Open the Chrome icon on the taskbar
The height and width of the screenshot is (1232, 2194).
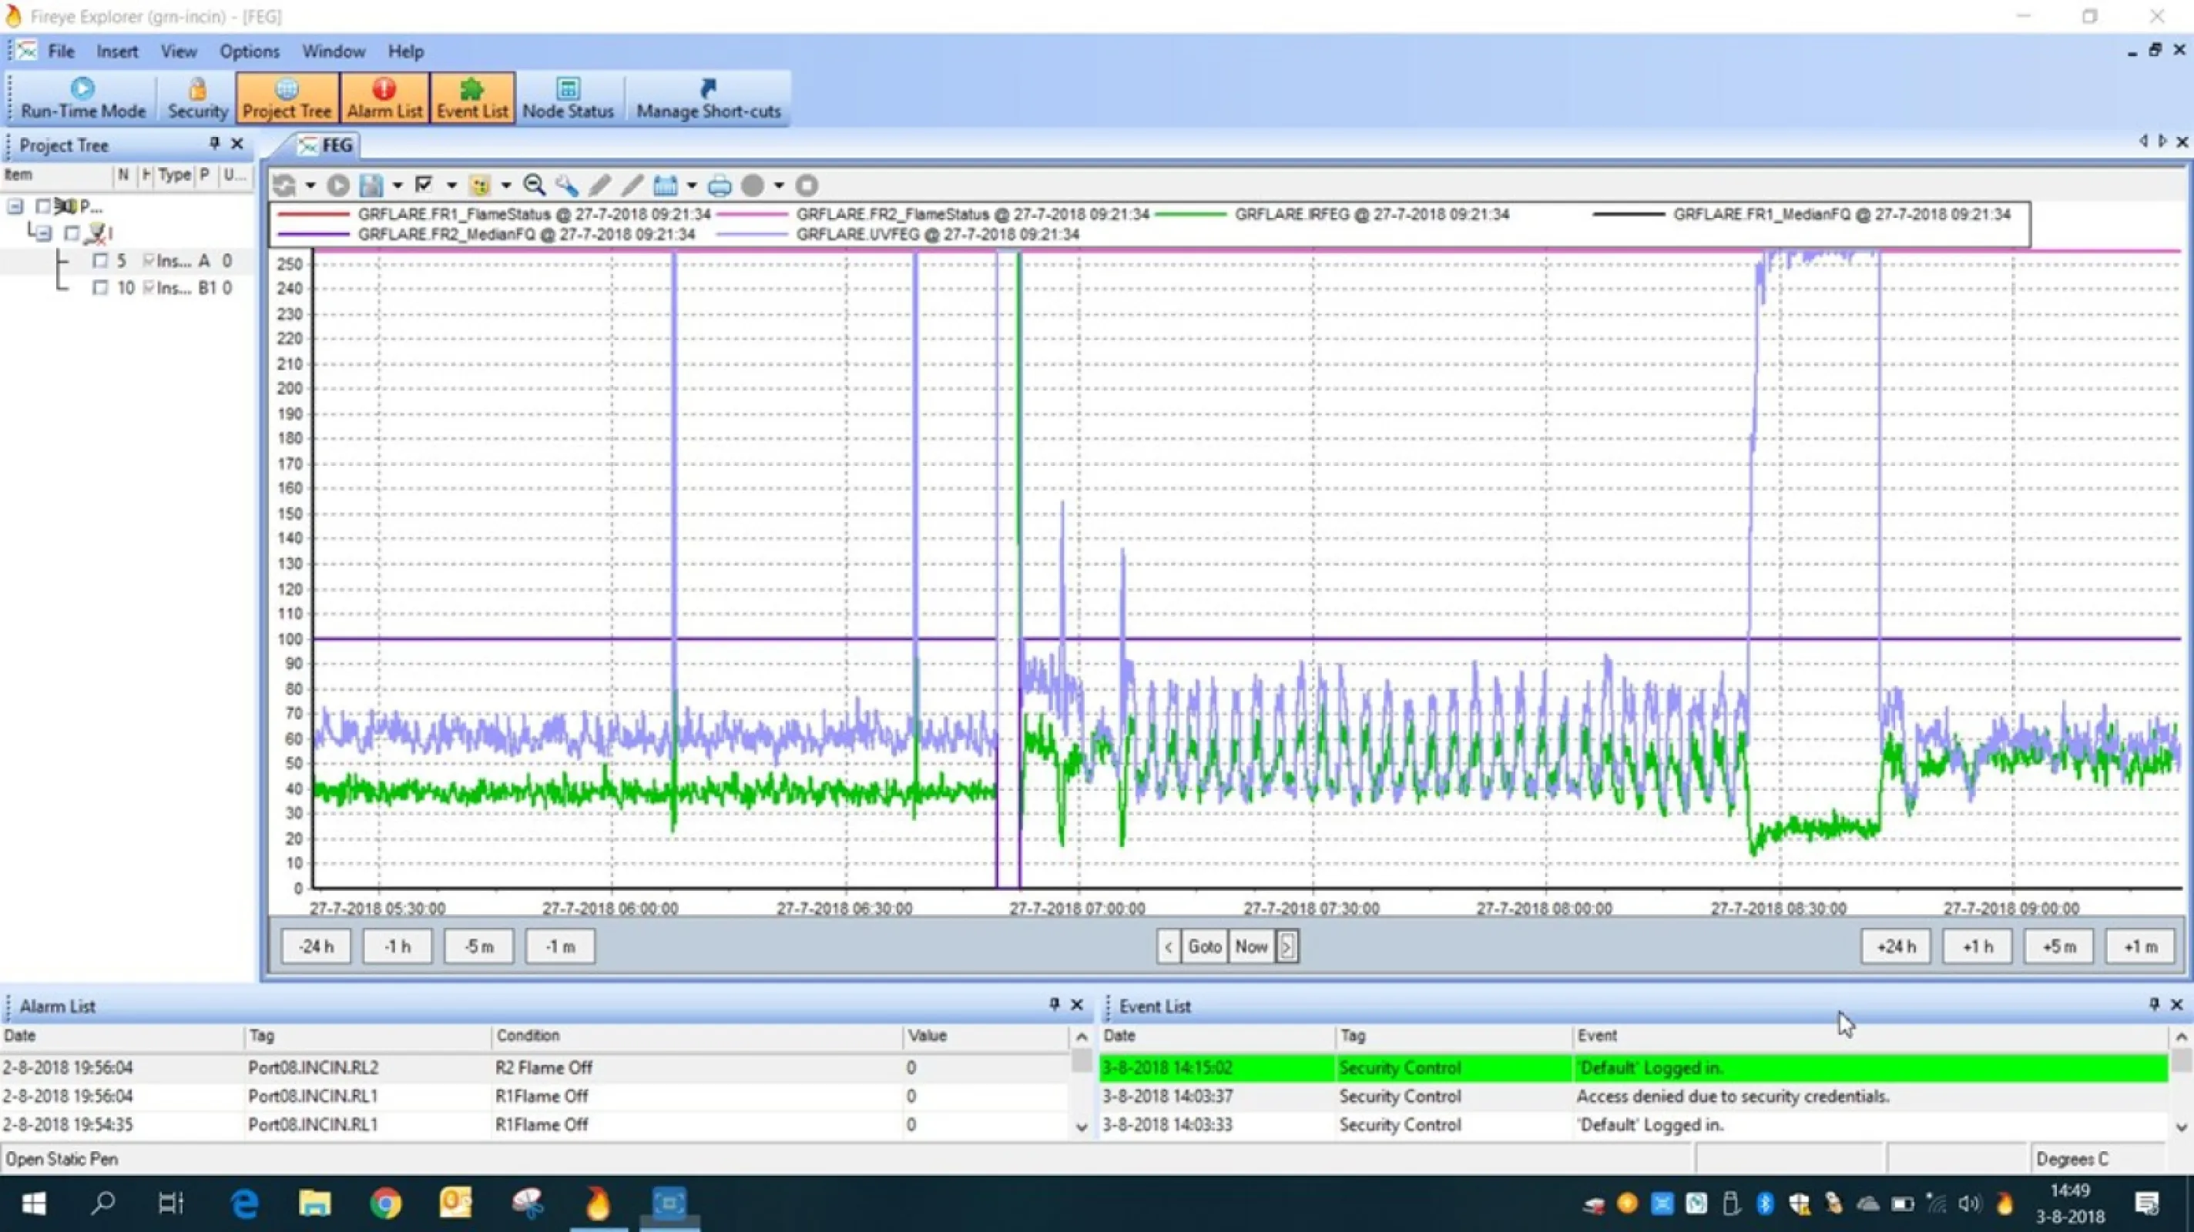385,1203
